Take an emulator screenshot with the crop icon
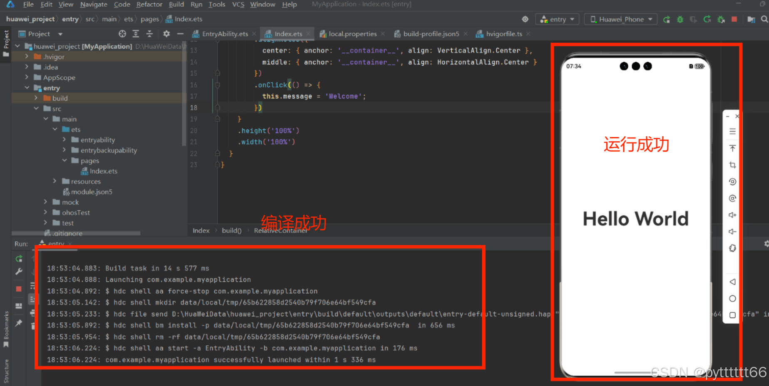The image size is (769, 386). point(732,165)
